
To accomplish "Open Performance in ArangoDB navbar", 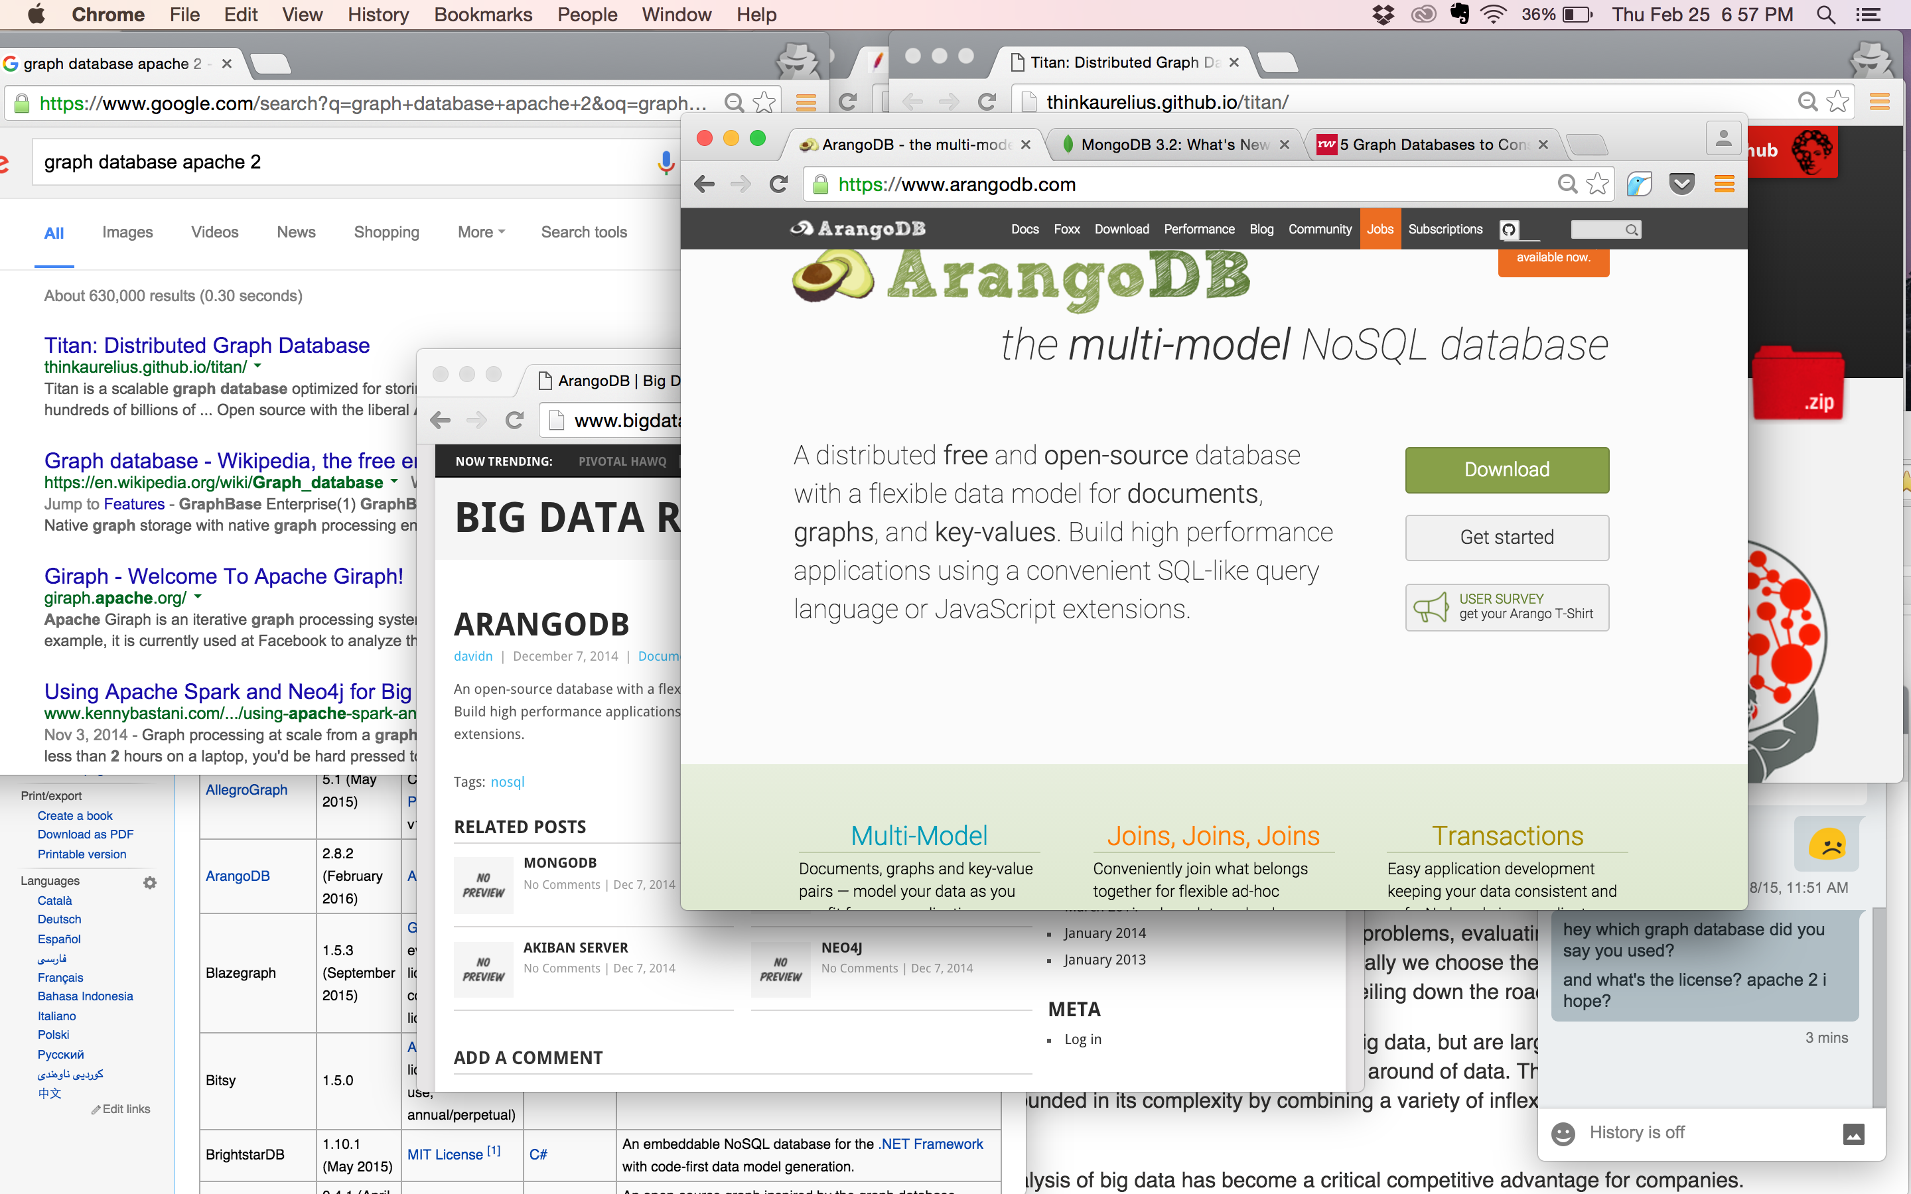I will pyautogui.click(x=1199, y=229).
